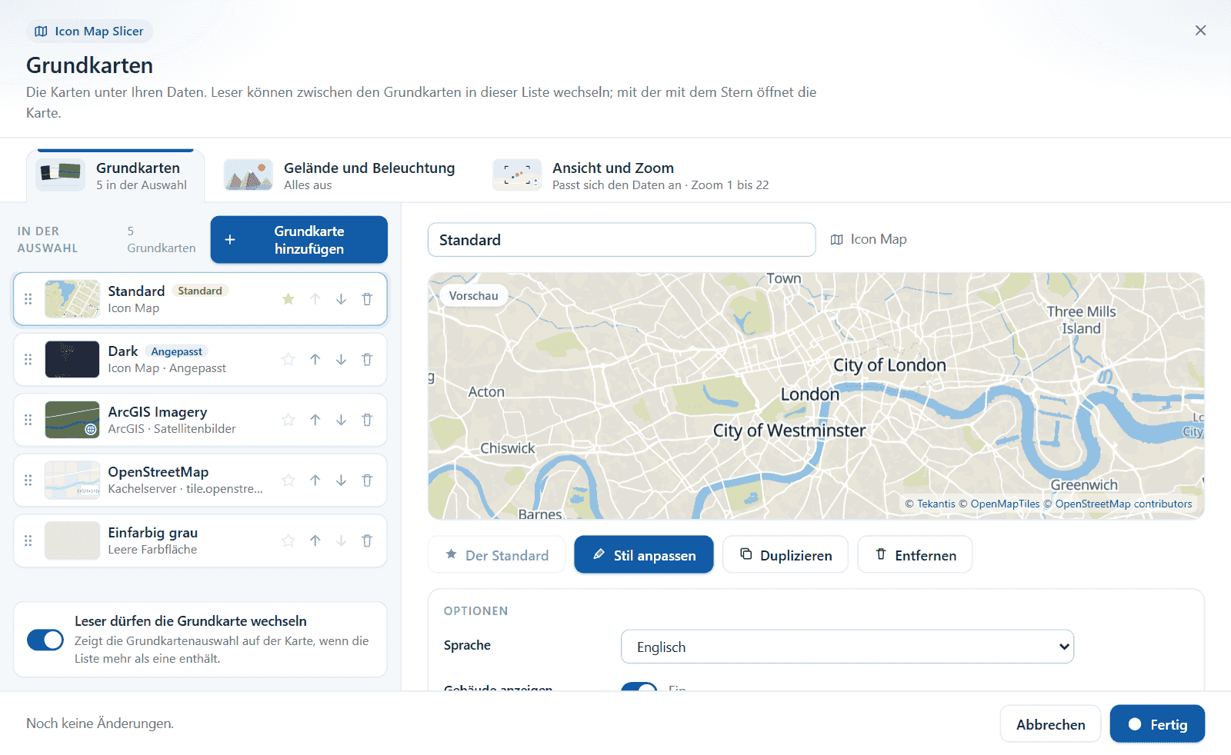Image resolution: width=1231 pixels, height=755 pixels.
Task: Delete the Standard basemap
Action: (x=367, y=299)
